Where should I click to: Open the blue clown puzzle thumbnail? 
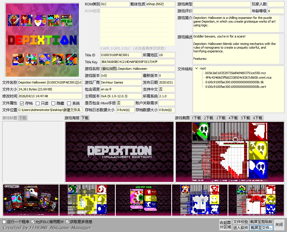(x=200, y=200)
